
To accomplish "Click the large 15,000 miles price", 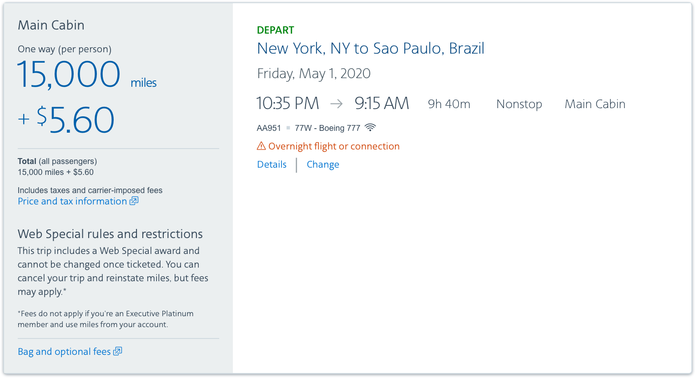I will 69,74.
